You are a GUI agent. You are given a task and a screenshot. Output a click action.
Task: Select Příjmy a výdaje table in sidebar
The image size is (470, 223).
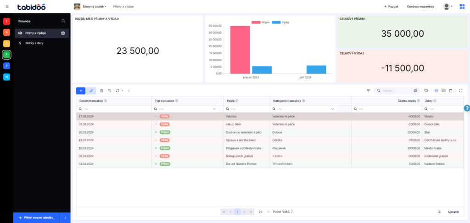point(42,33)
